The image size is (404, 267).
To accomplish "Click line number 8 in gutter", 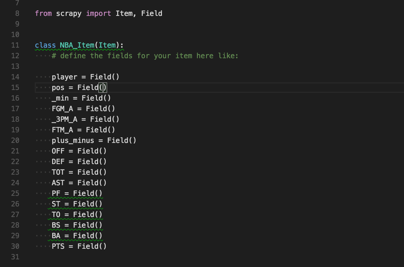I will (17, 14).
